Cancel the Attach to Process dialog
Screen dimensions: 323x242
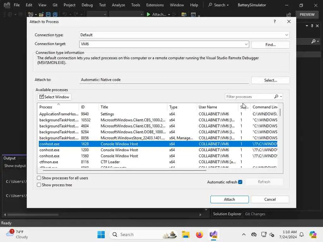point(270,199)
